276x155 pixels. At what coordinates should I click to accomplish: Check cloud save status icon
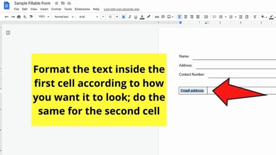[69, 3]
